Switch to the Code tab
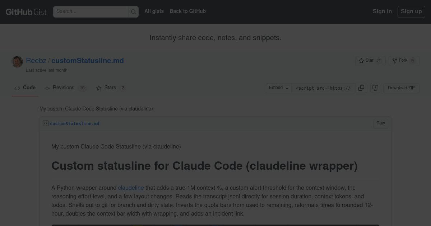The image size is (431, 226). click(x=25, y=88)
